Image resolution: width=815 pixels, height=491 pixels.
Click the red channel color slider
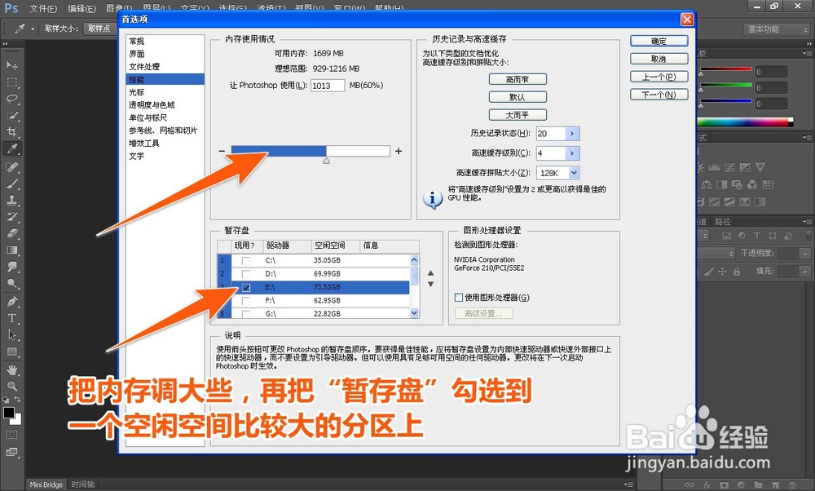click(x=725, y=69)
